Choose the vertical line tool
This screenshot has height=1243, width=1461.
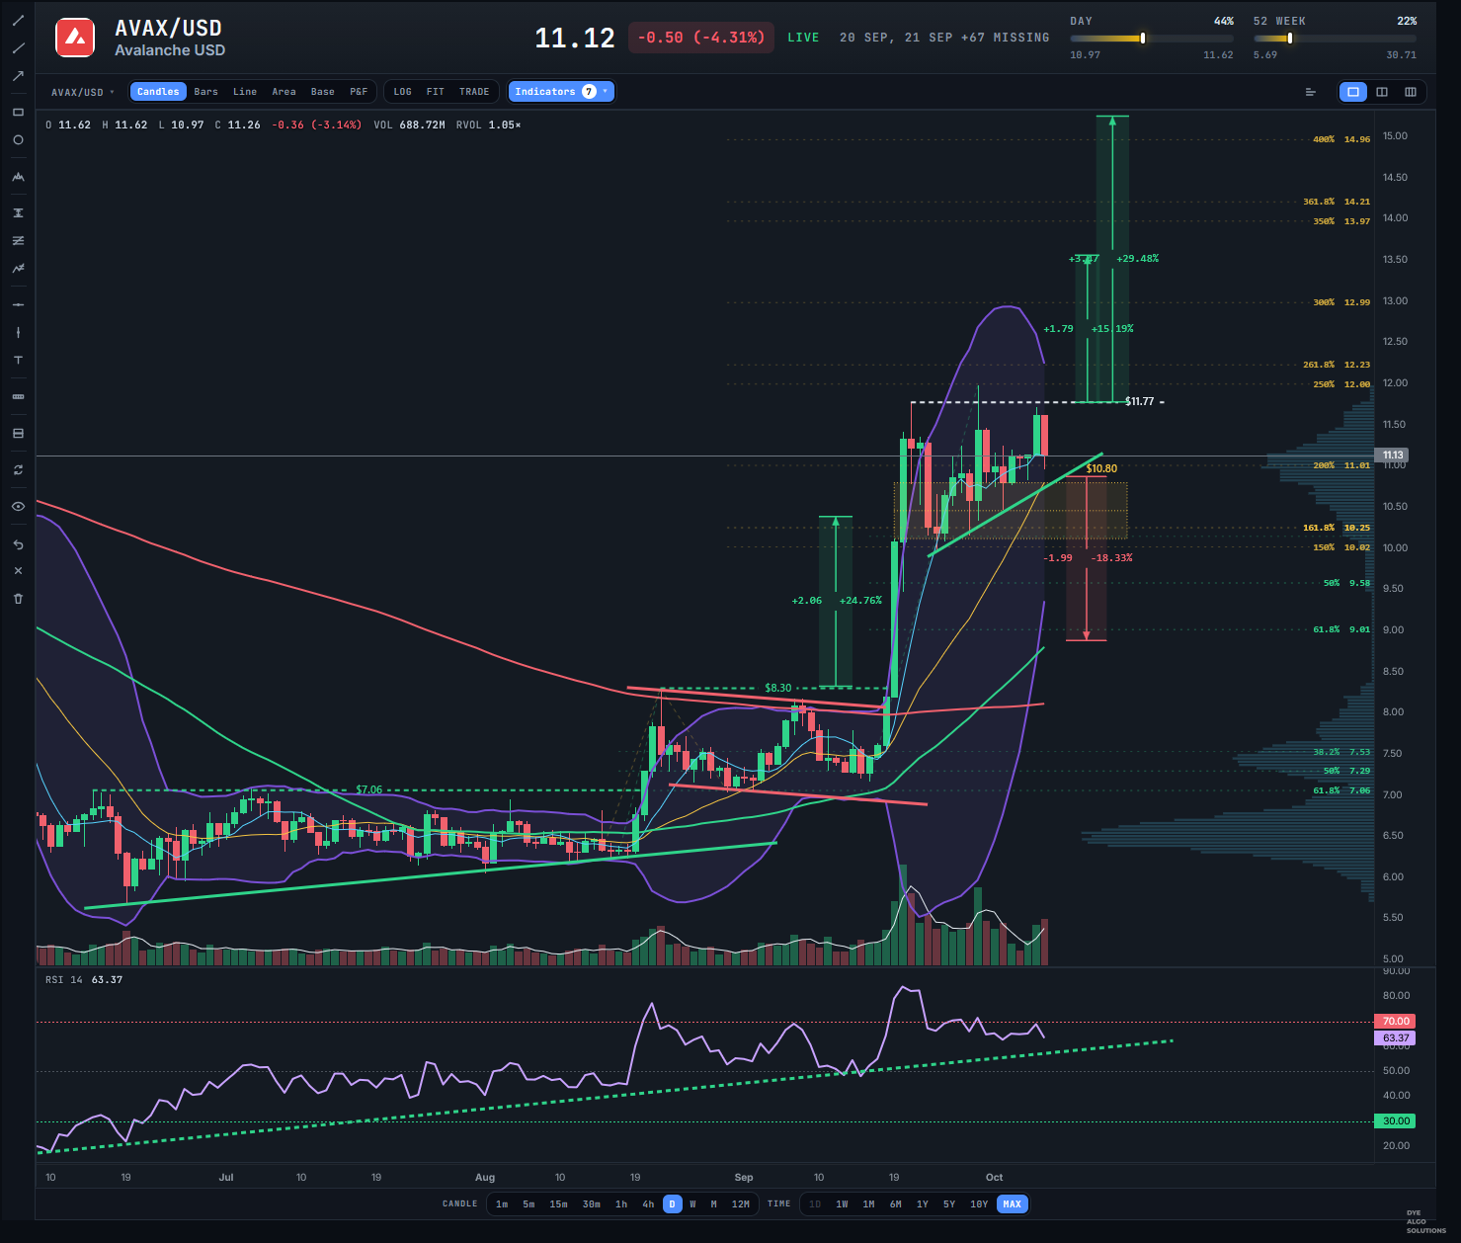click(x=18, y=332)
